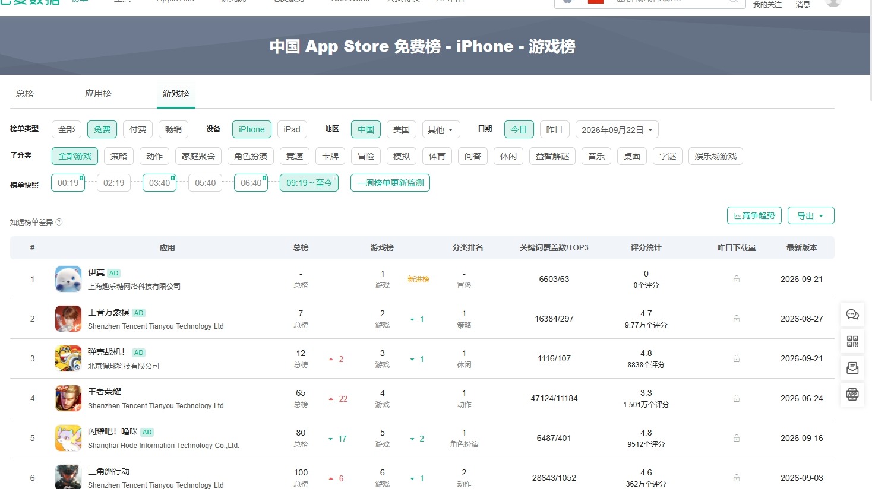This screenshot has height=489, width=872.
Task: Click the AD badge next to 弹壳战机!
Action: tap(138, 353)
